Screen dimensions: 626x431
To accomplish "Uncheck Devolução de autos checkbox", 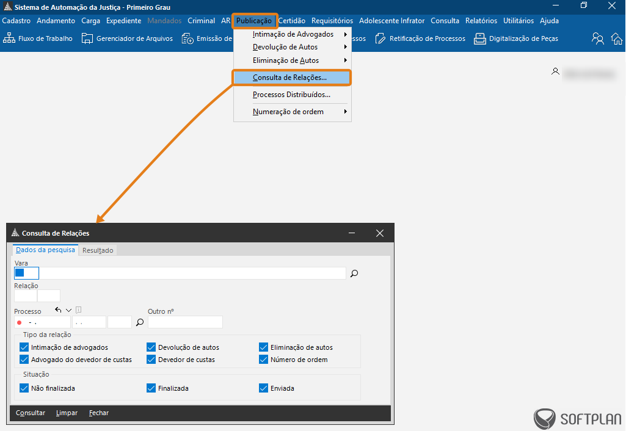I will (151, 347).
